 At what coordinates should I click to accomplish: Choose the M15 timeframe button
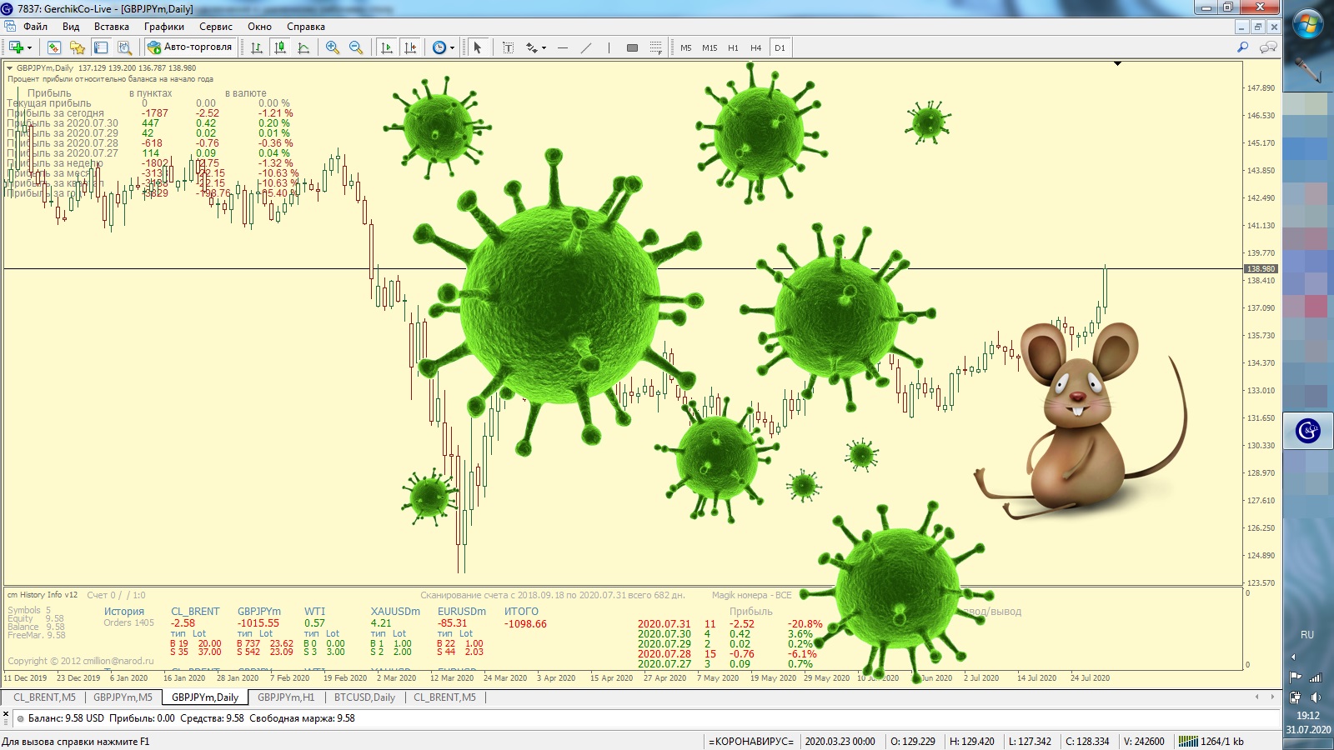[x=710, y=47]
